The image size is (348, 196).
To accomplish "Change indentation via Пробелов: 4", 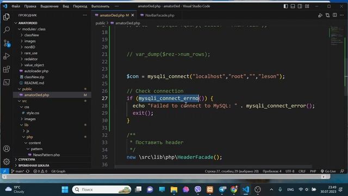I will click(272, 171).
